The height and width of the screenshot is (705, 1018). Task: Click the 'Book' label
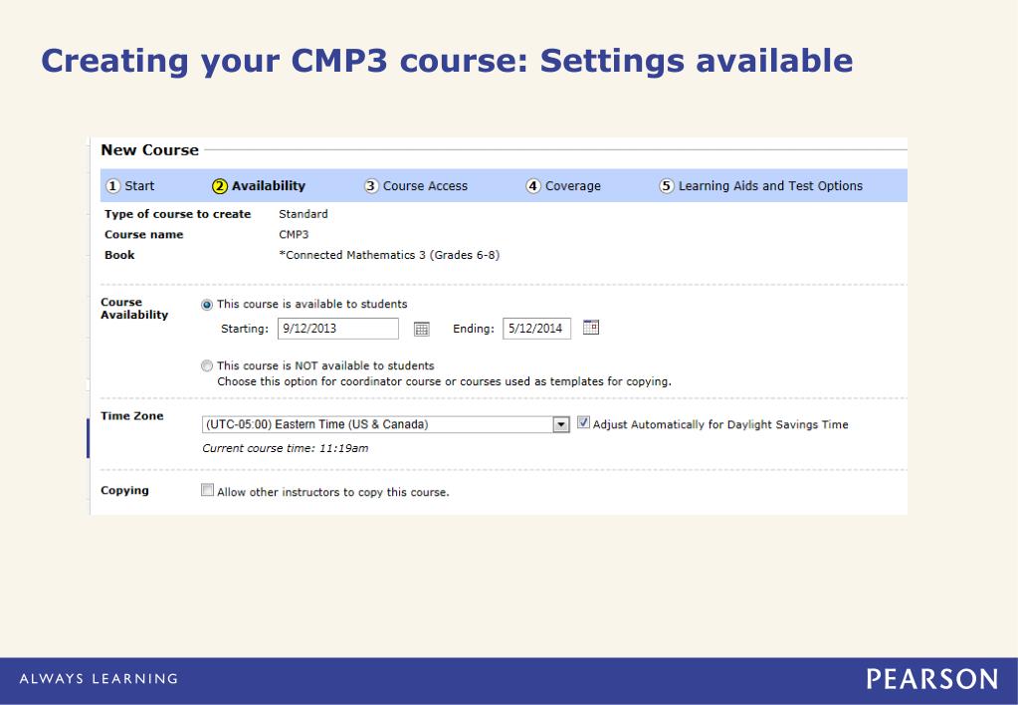point(119,255)
